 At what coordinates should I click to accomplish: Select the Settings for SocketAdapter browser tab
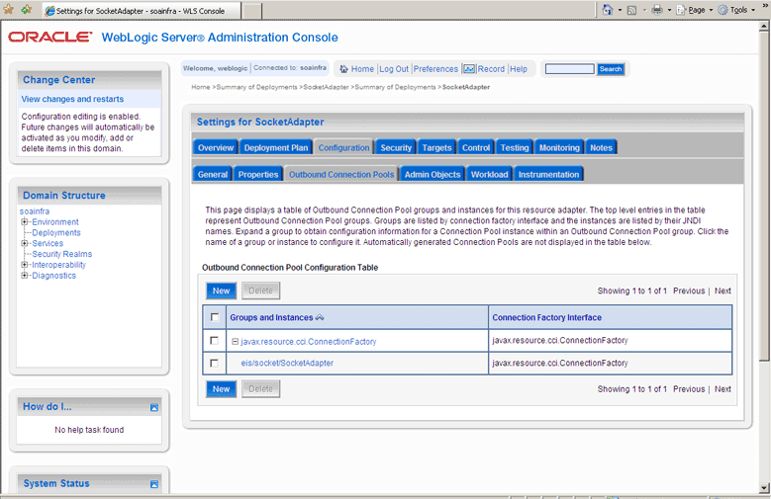[142, 11]
